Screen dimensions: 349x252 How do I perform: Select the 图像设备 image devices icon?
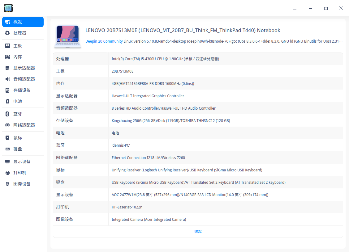(7, 183)
